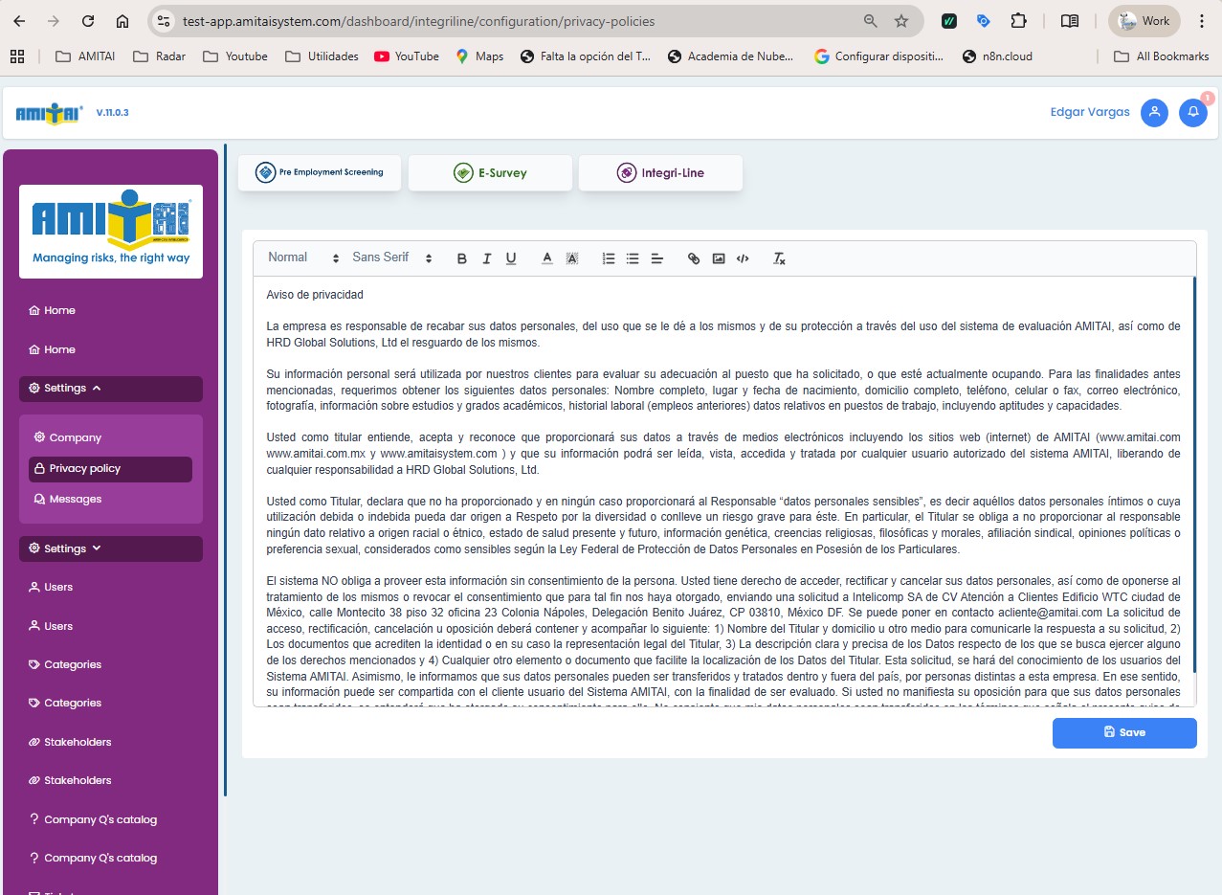Open the text alignment options
This screenshot has height=895, width=1222.
pos(657,258)
